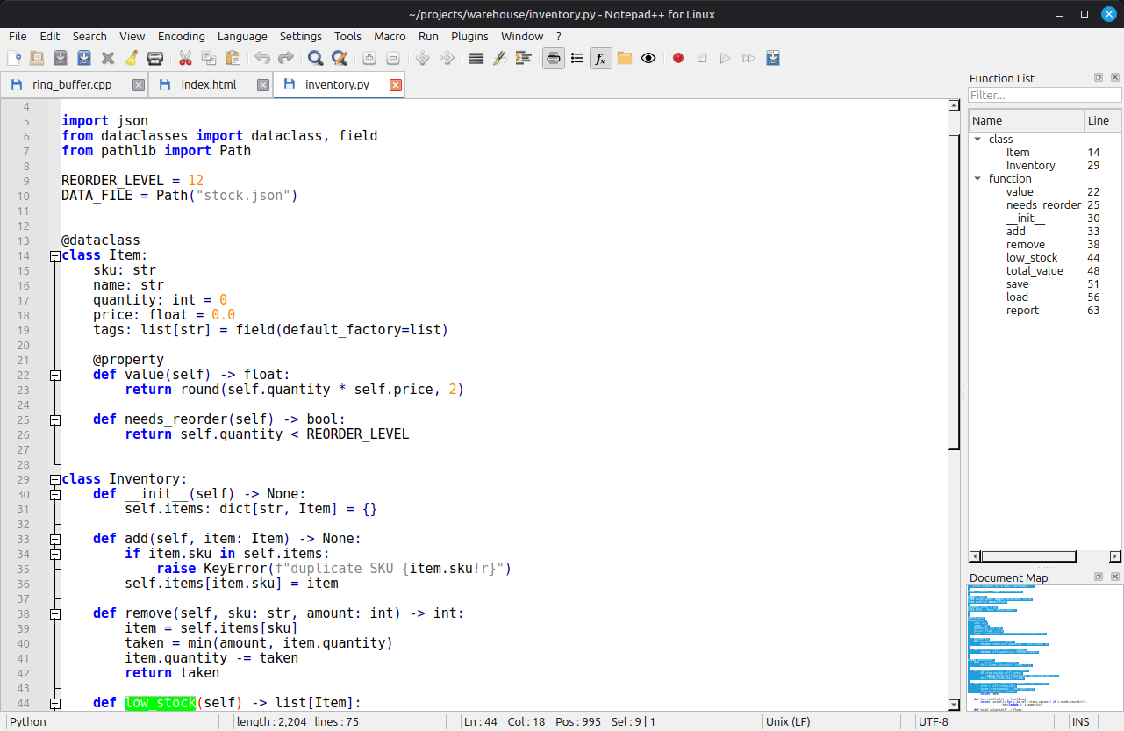Close the inventory.py tab

(395, 85)
